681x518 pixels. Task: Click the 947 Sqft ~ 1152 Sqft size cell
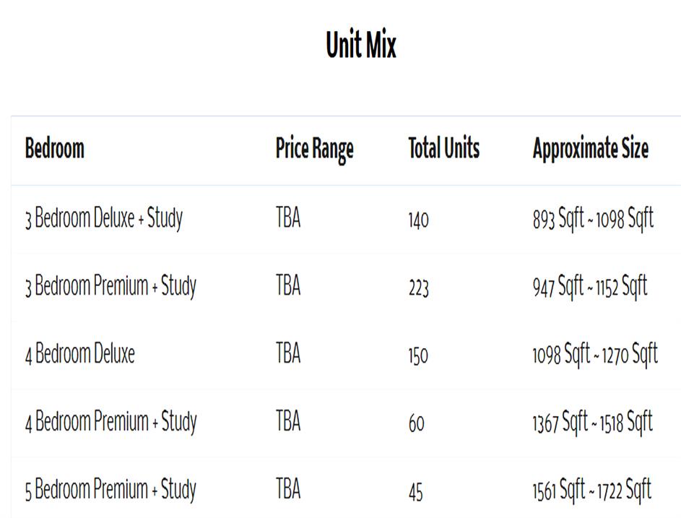pyautogui.click(x=590, y=286)
